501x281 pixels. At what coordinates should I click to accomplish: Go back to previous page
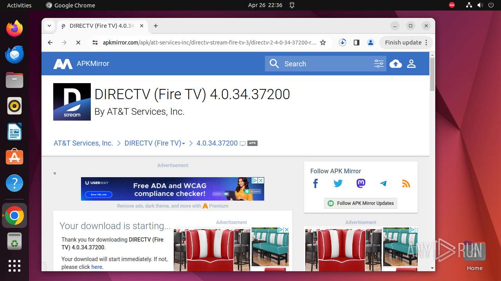click(50, 43)
